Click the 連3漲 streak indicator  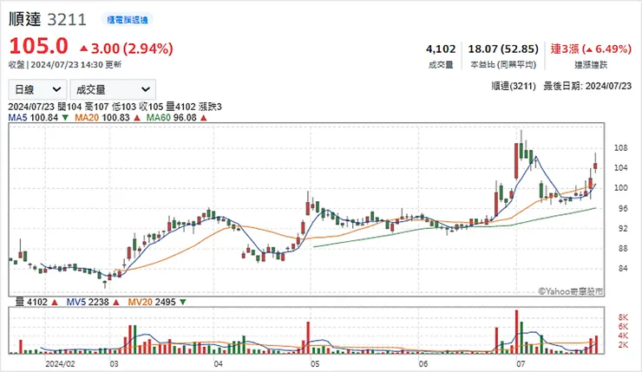[591, 49]
